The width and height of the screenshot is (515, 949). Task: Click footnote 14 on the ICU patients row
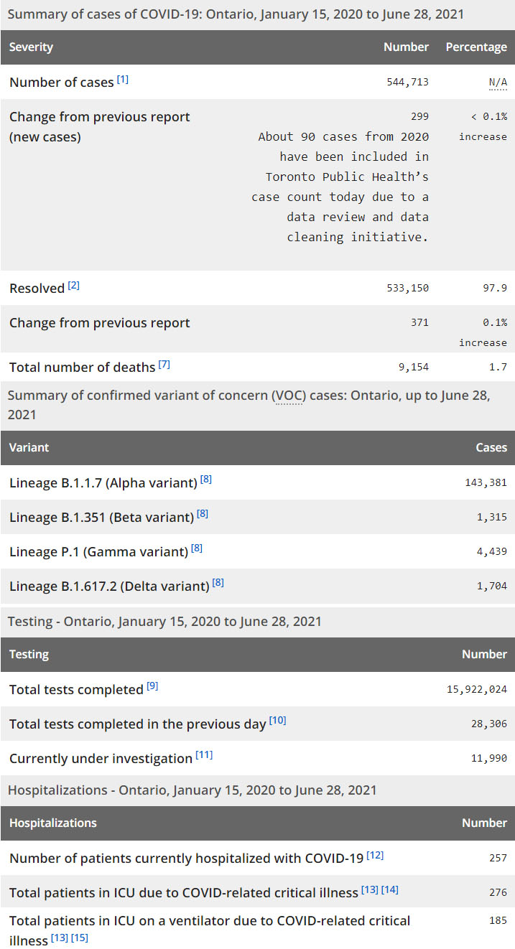point(390,889)
